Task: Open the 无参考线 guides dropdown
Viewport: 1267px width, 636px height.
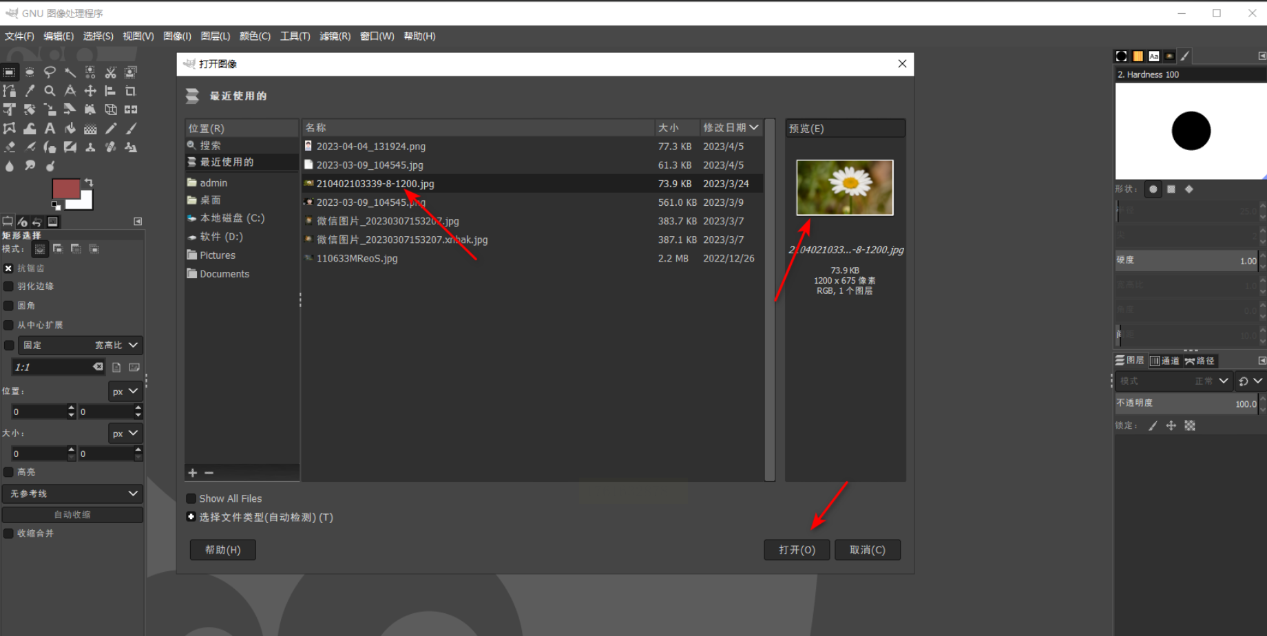Action: click(x=72, y=494)
